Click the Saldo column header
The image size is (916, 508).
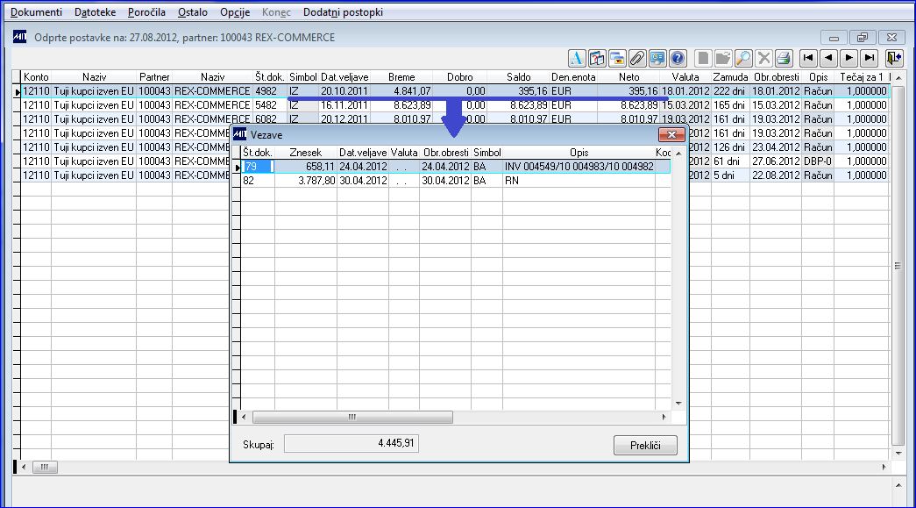(x=518, y=77)
